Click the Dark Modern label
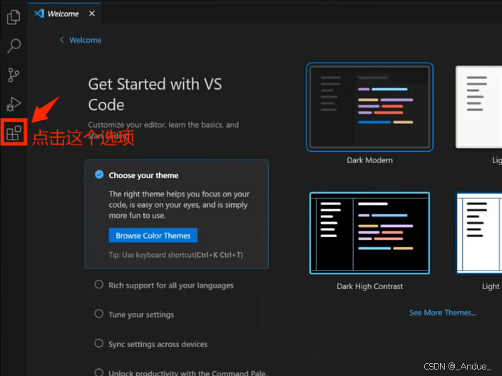This screenshot has width=502, height=376. [370, 160]
